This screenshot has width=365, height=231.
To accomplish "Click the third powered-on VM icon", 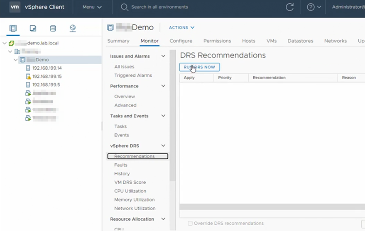I will pos(28,110).
